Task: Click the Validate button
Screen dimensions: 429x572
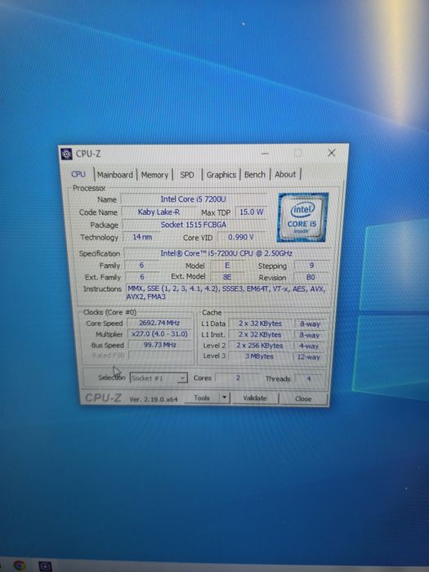Action: click(255, 398)
